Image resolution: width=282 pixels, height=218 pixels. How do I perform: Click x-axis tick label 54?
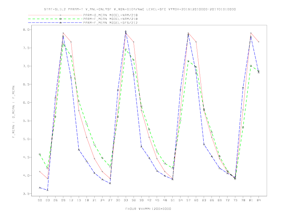(181, 200)
